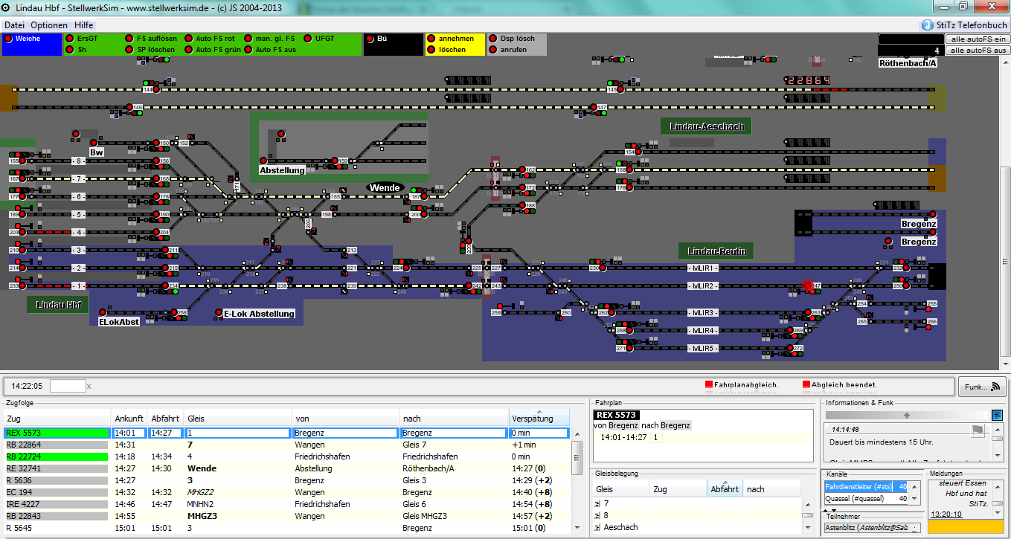Click the E-Lok Abstellung label

(x=259, y=314)
